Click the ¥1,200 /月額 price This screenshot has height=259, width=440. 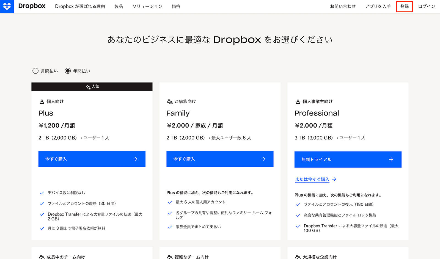pyautogui.click(x=57, y=126)
